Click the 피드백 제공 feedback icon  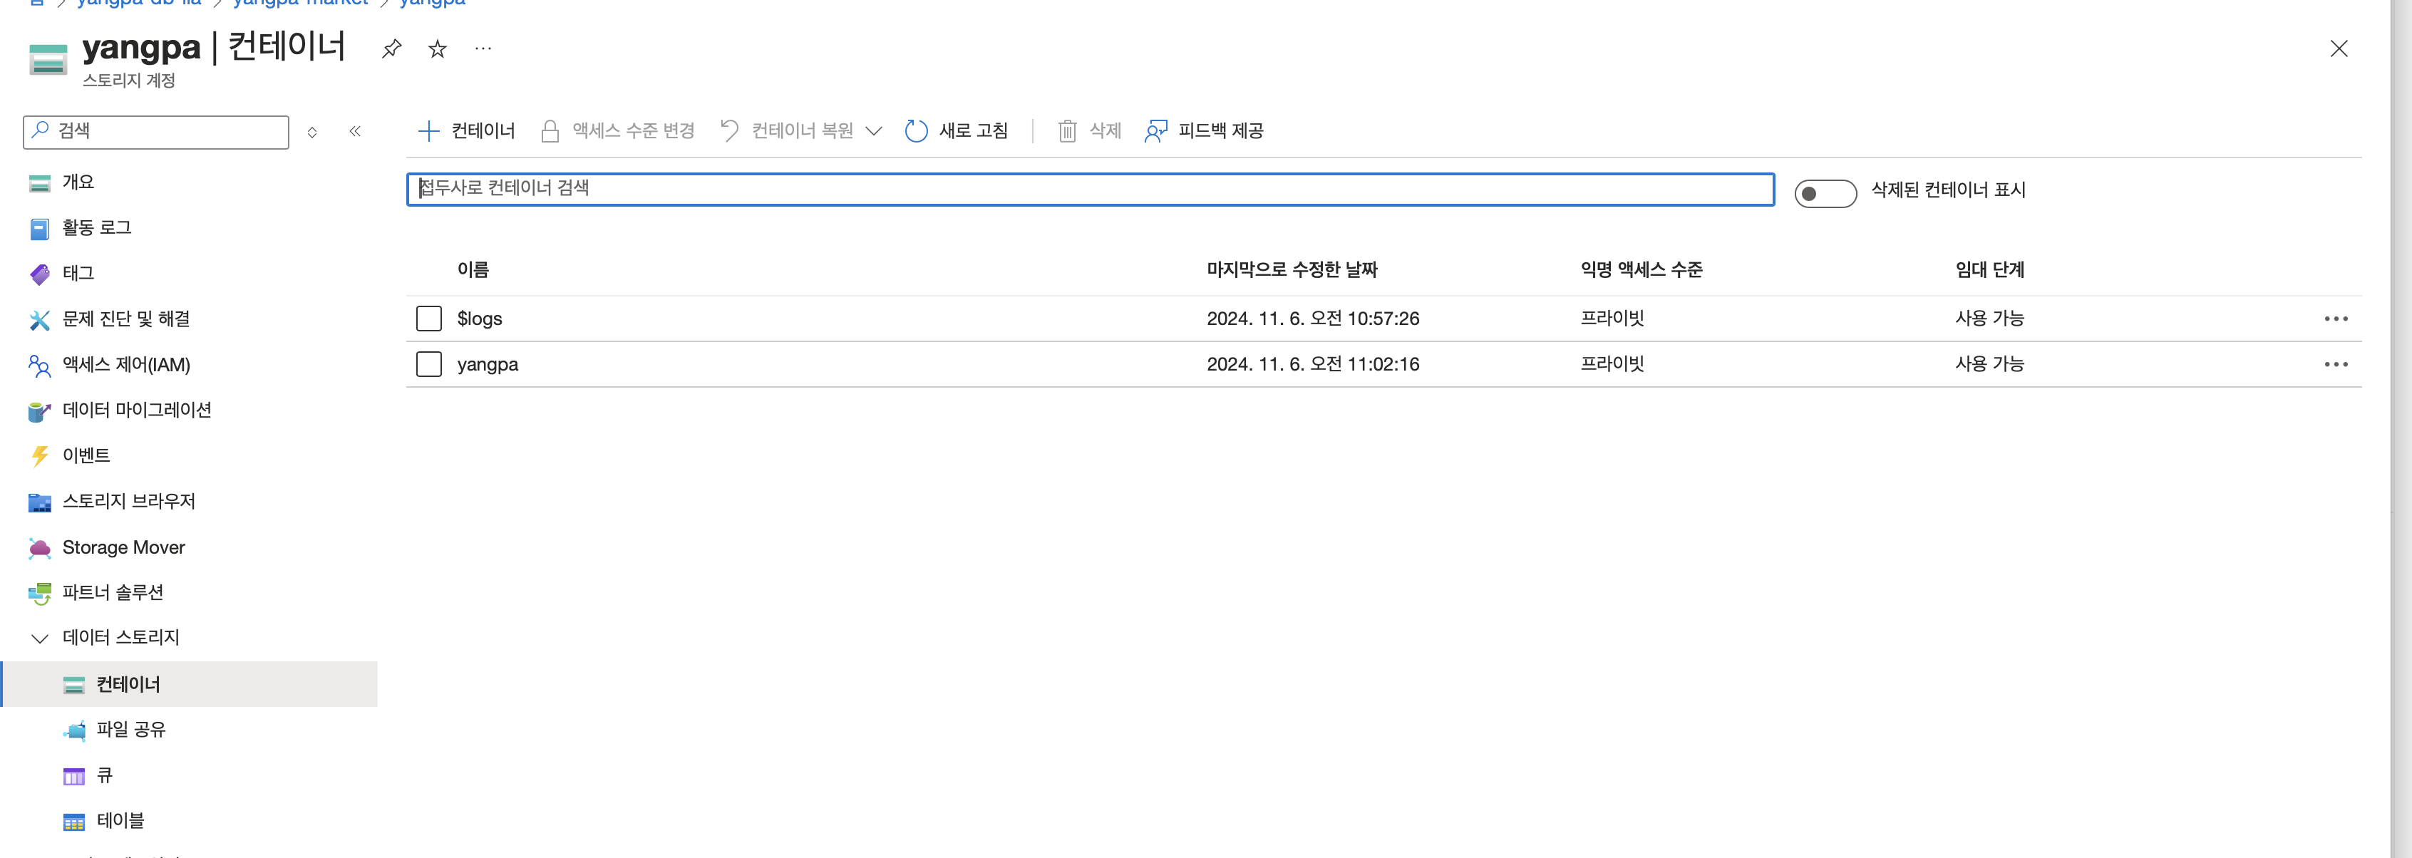click(1156, 131)
